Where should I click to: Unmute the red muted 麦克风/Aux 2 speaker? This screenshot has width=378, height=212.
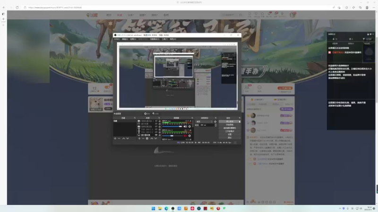185,136
